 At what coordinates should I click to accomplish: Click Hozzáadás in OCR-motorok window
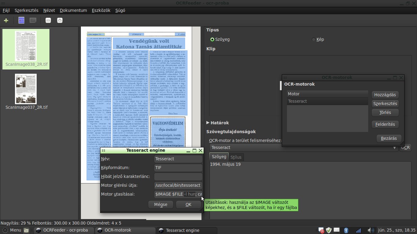pyautogui.click(x=385, y=95)
